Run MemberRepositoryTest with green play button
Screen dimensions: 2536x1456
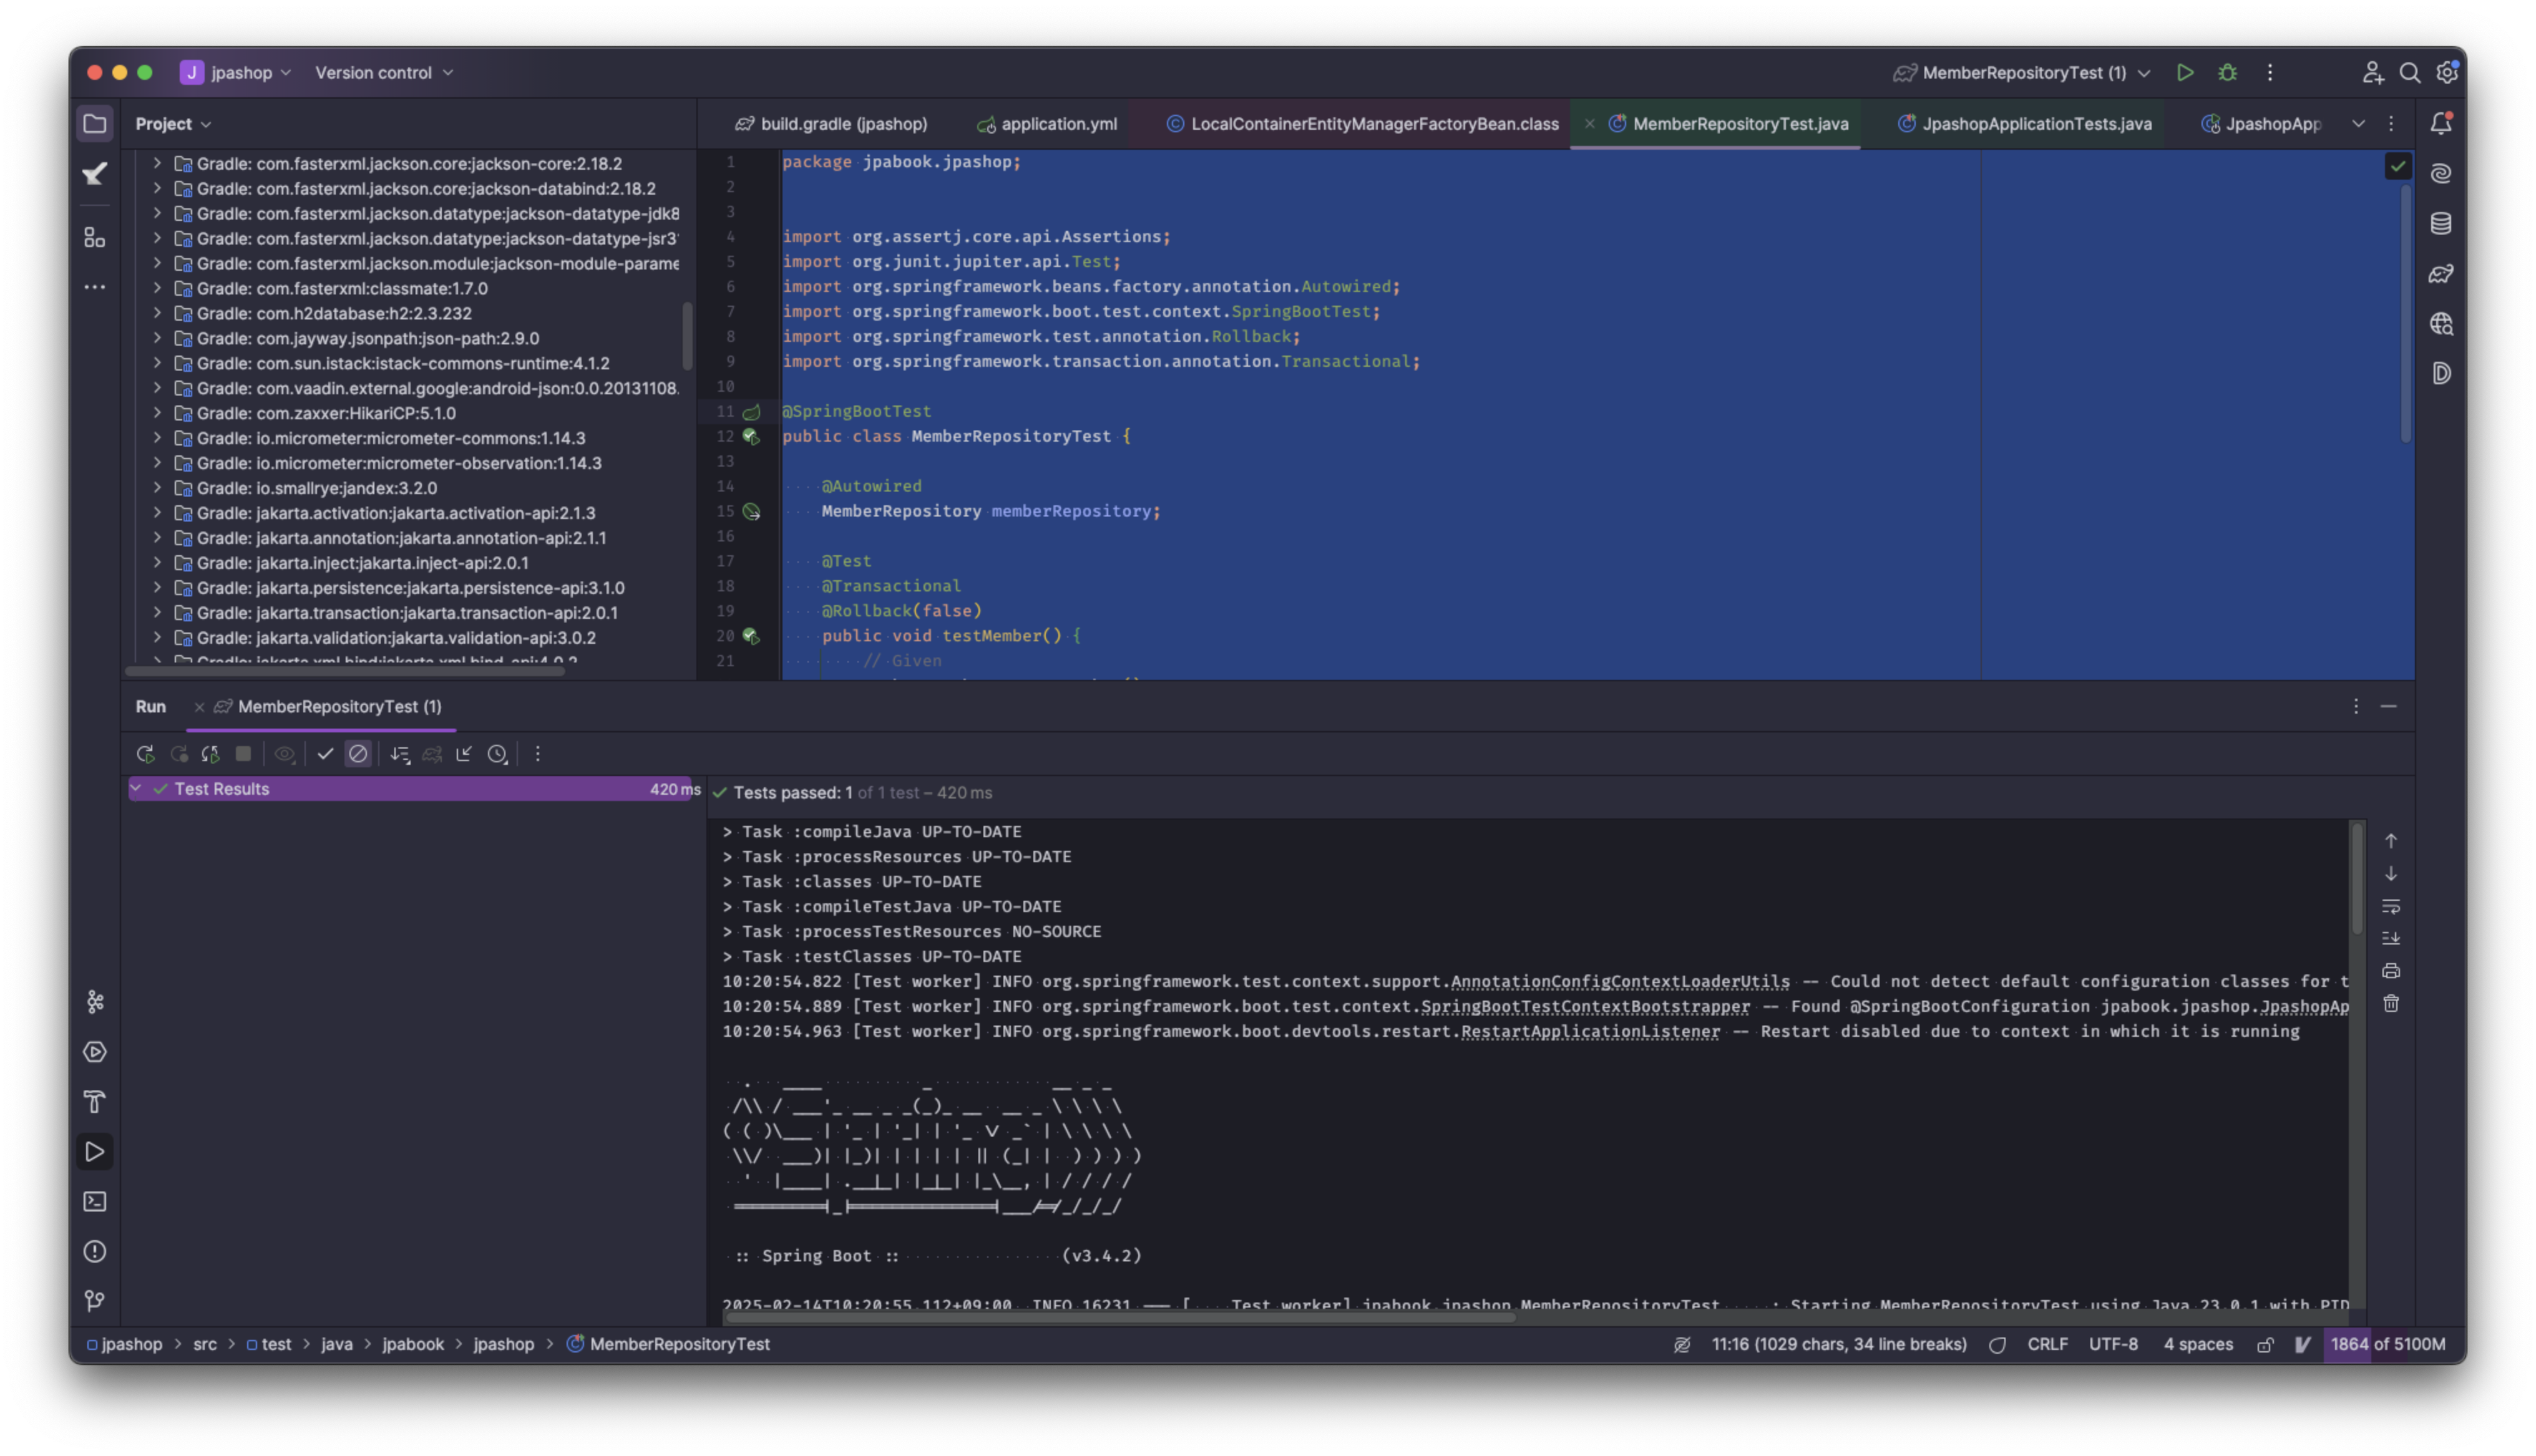(x=2185, y=73)
